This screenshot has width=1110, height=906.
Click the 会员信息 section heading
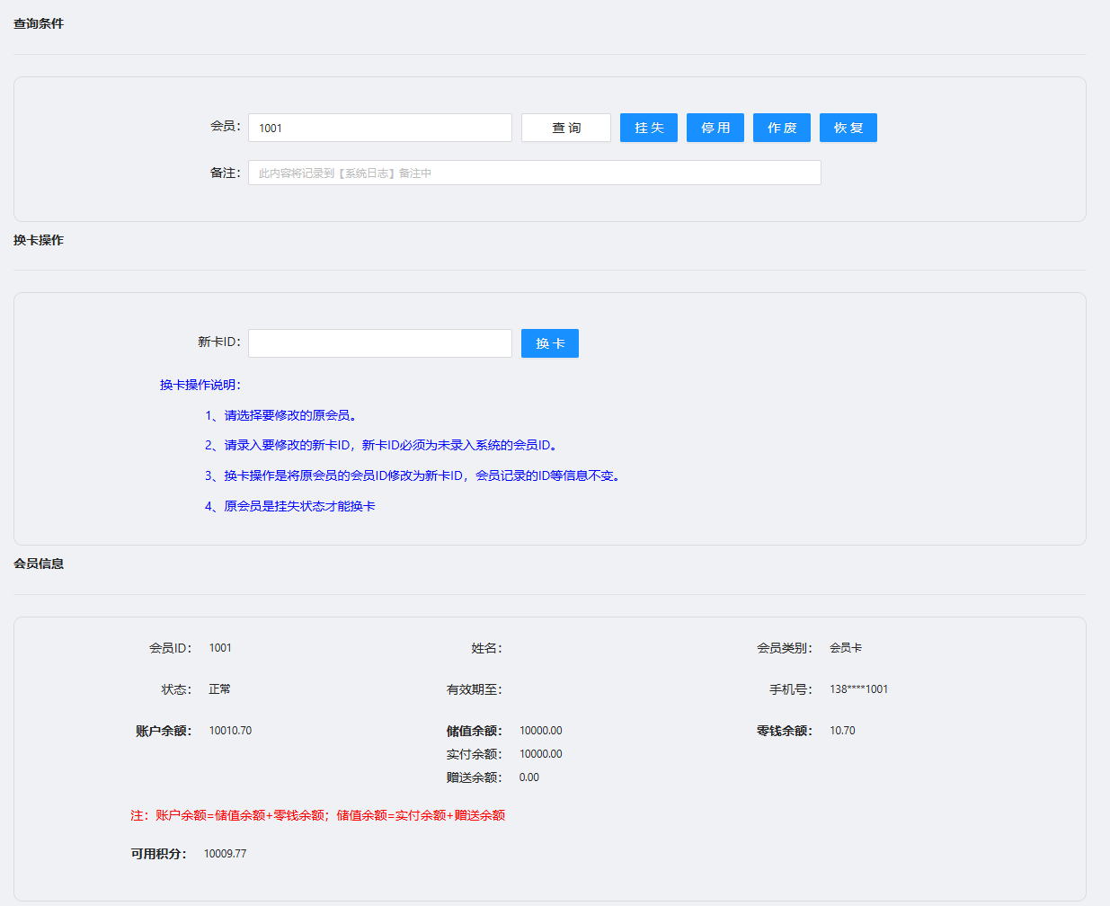click(39, 564)
